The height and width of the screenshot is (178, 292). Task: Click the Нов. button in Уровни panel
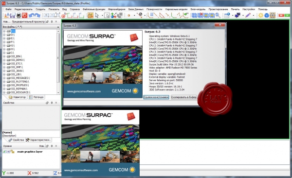click(41, 146)
